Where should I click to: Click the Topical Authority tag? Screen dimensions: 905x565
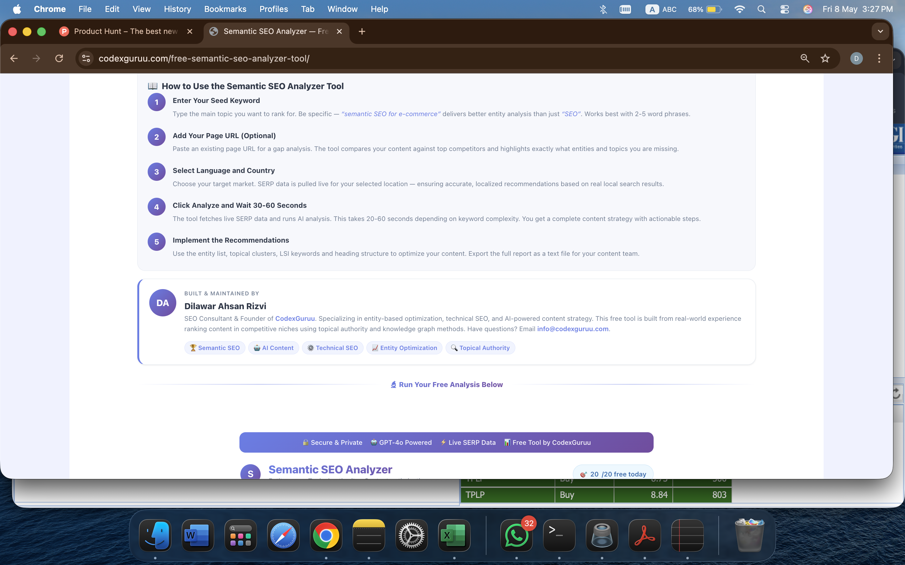[480, 348]
